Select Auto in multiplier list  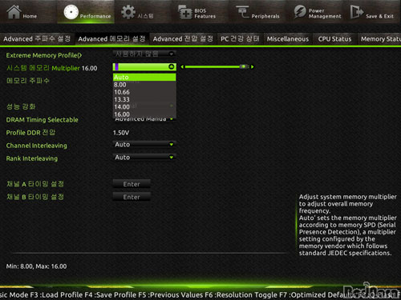pos(144,78)
